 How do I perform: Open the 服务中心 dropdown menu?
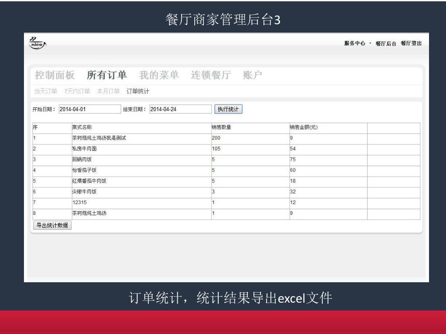(x=358, y=43)
